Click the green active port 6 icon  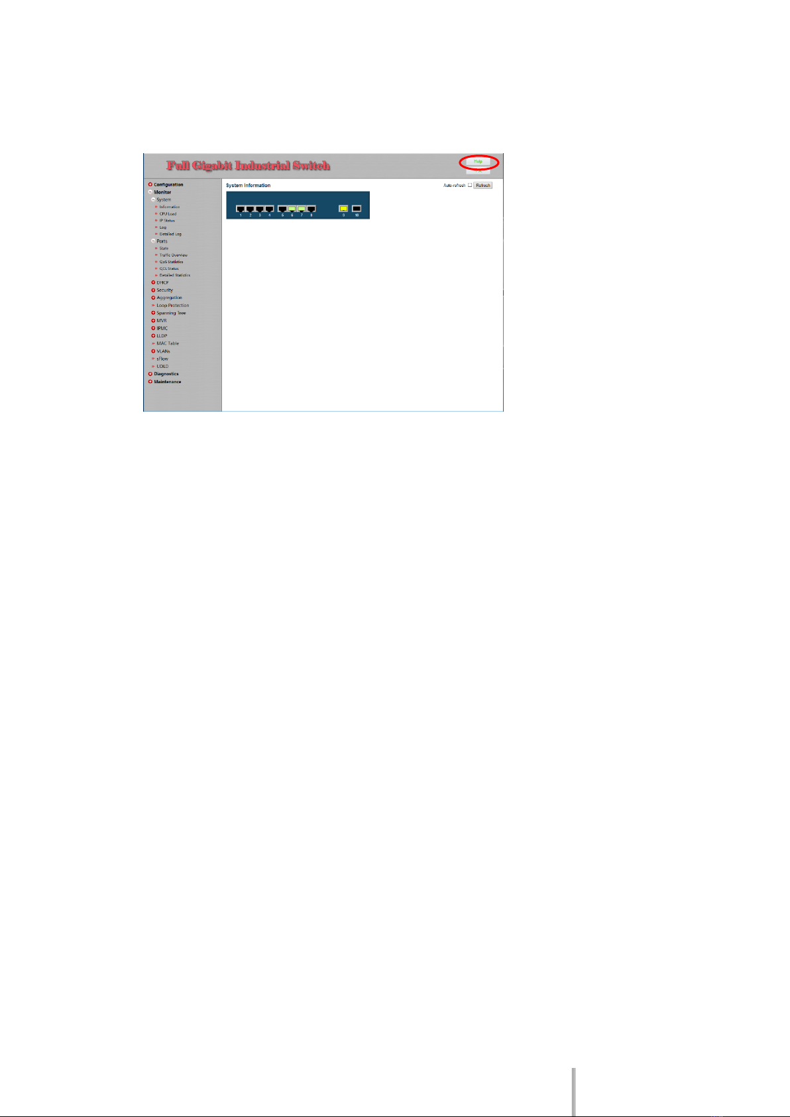(x=292, y=209)
